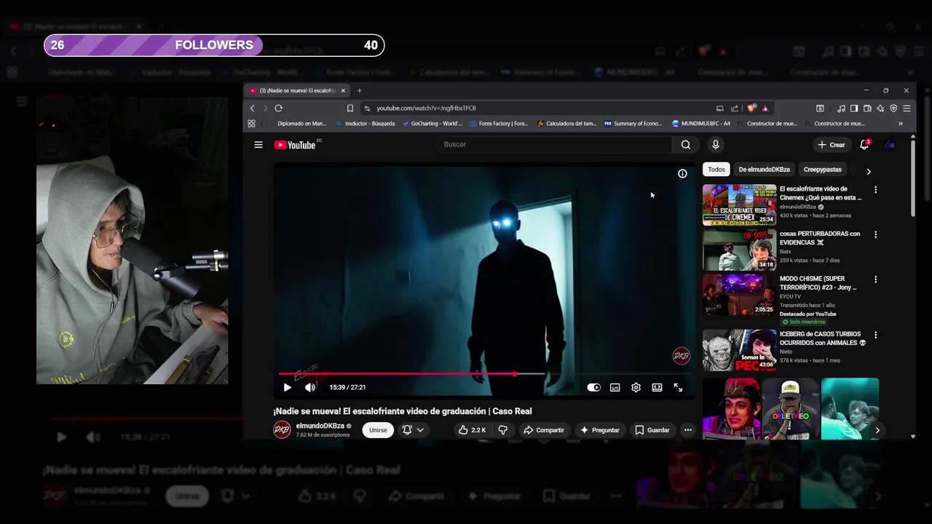
Task: Dislike the video
Action: pyautogui.click(x=502, y=430)
